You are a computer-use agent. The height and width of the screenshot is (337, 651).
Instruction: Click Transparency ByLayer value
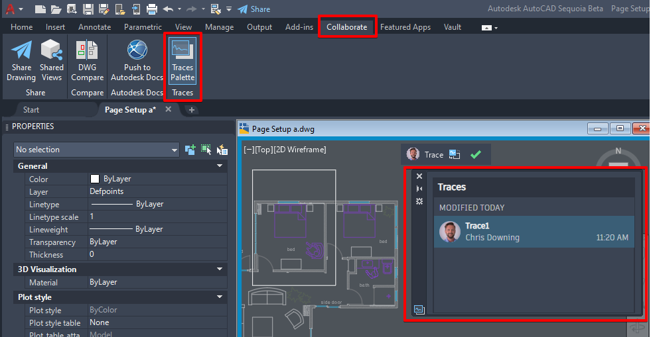tap(157, 242)
